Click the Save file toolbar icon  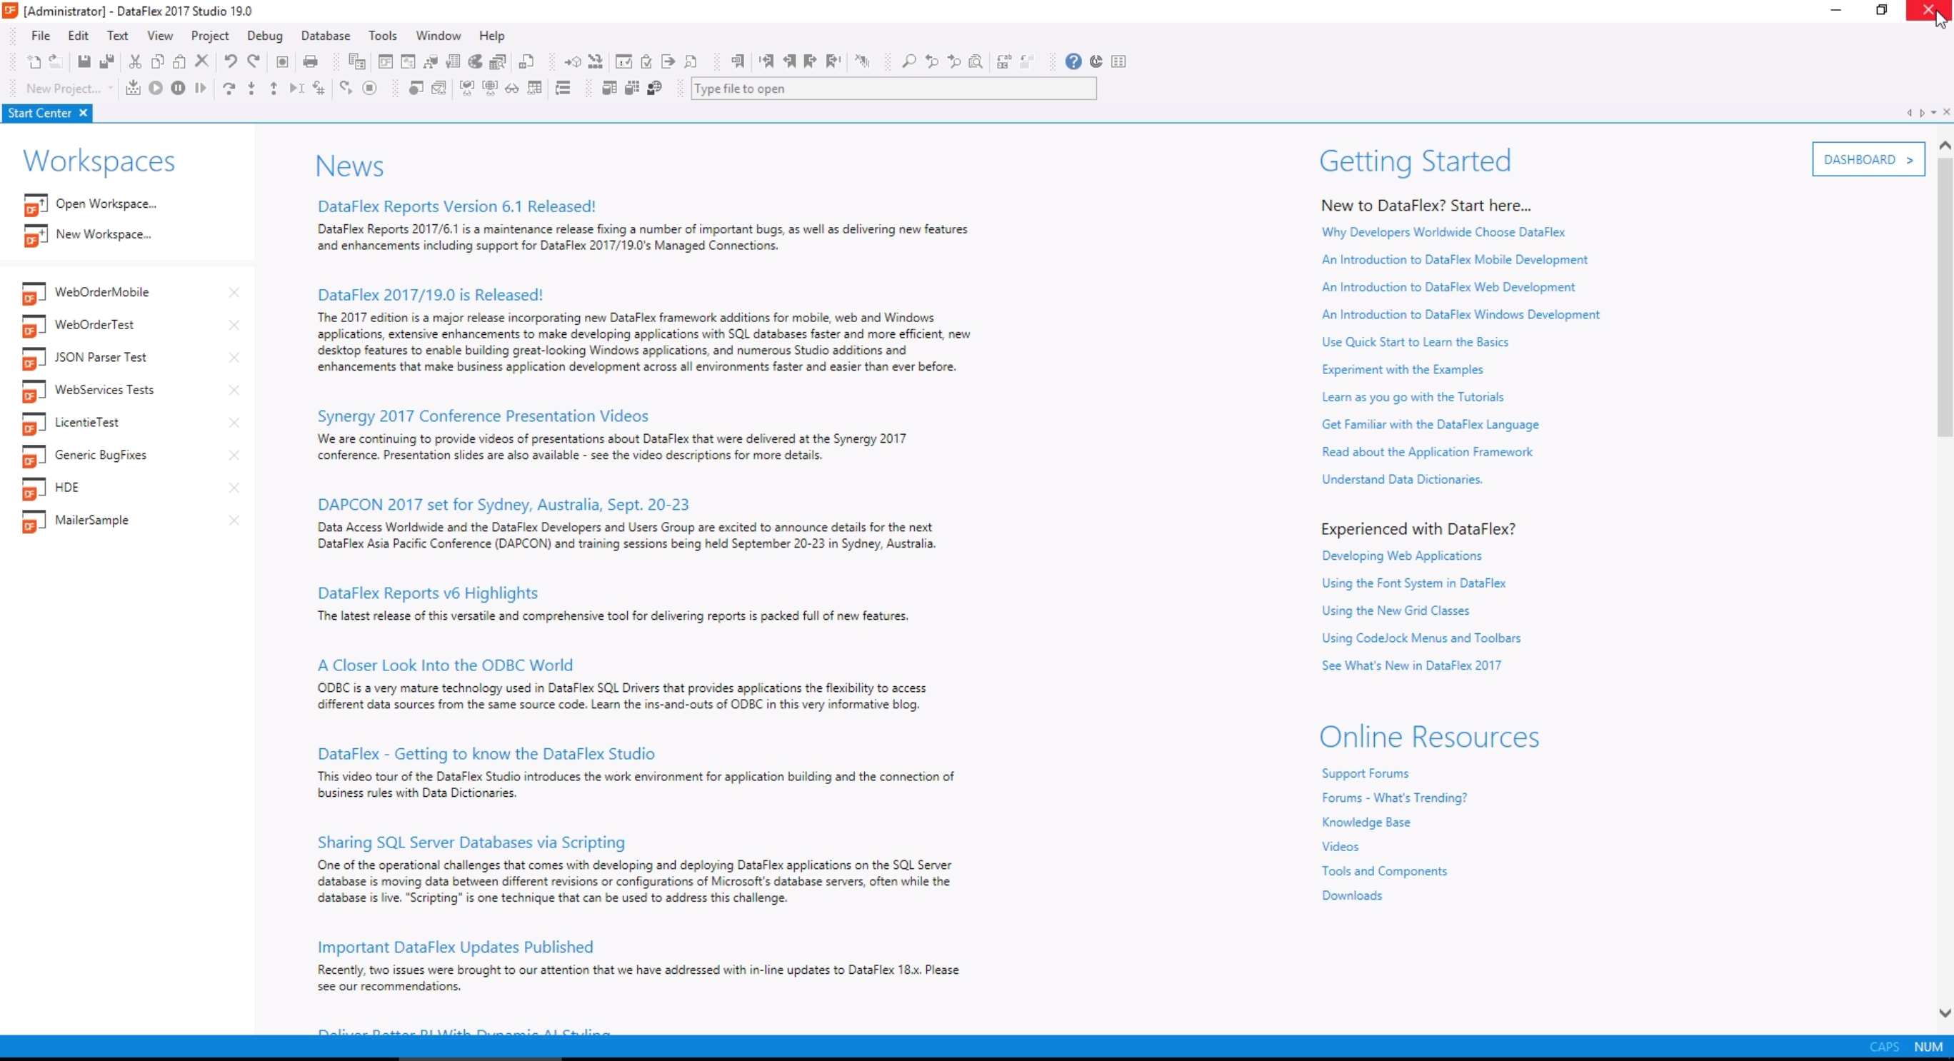(84, 61)
